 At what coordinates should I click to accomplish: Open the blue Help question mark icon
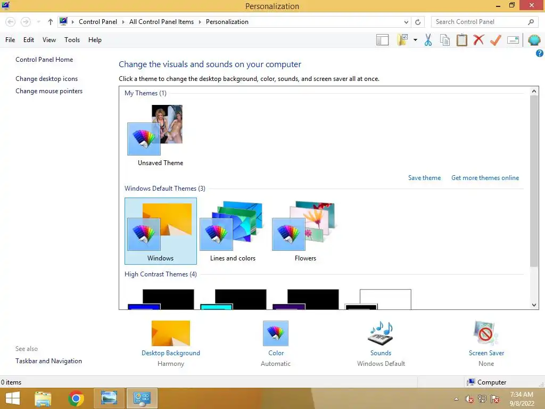[x=540, y=53]
